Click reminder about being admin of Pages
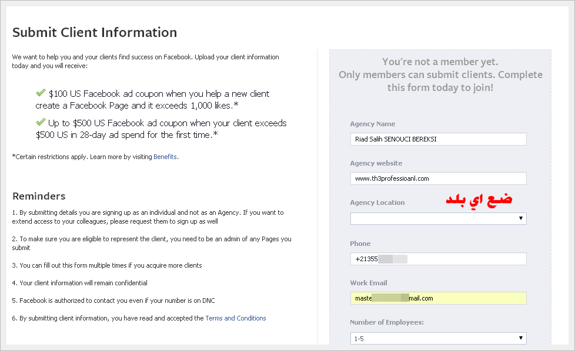 click(x=152, y=244)
